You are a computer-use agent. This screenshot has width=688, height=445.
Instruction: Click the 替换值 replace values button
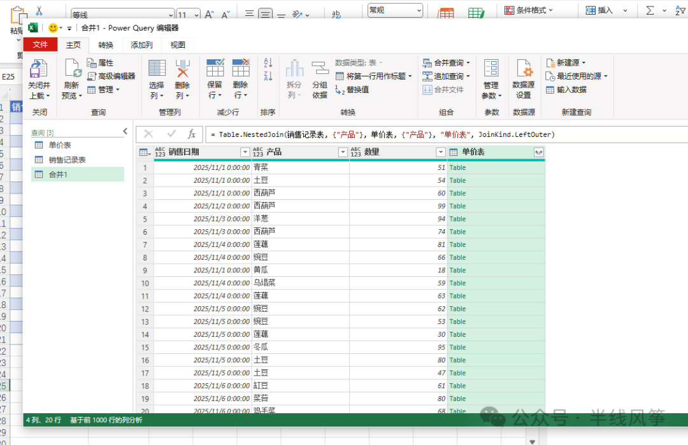point(352,89)
